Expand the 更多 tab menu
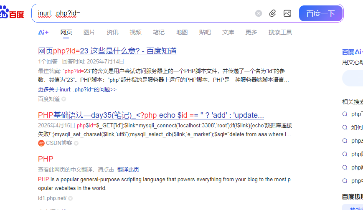This screenshot has width=363, height=210. point(251,32)
